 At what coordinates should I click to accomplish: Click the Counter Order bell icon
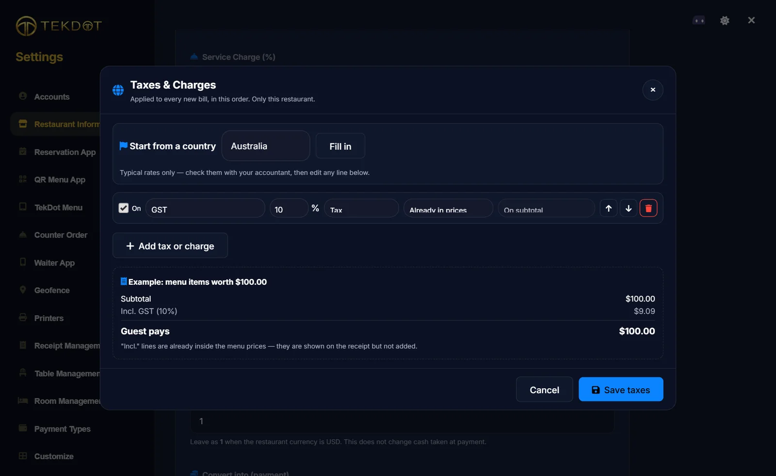point(23,234)
